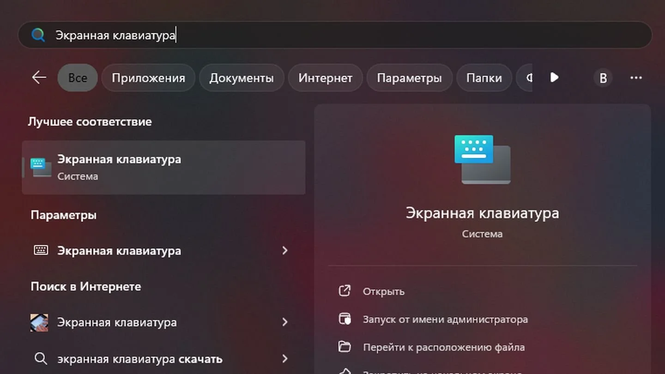The height and width of the screenshot is (374, 665).
Task: Click the Параметры section heading in results
Action: click(64, 215)
